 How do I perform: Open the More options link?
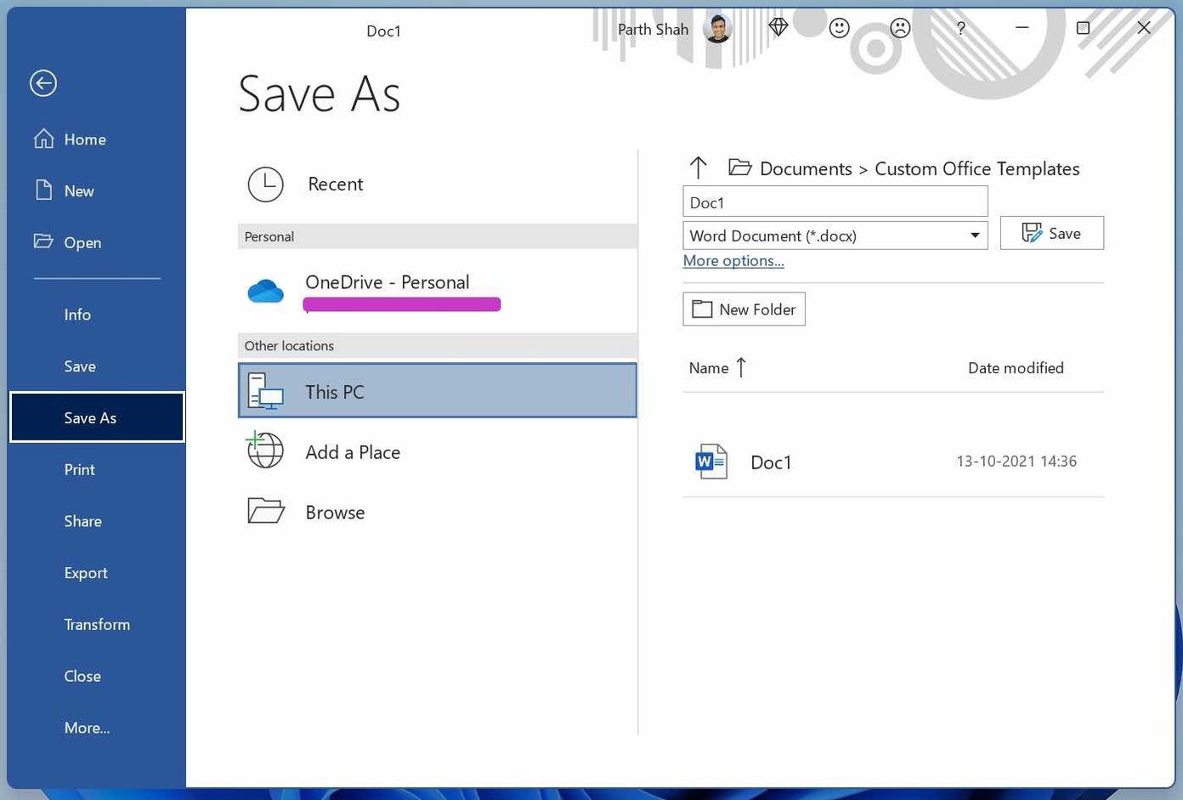pos(733,261)
